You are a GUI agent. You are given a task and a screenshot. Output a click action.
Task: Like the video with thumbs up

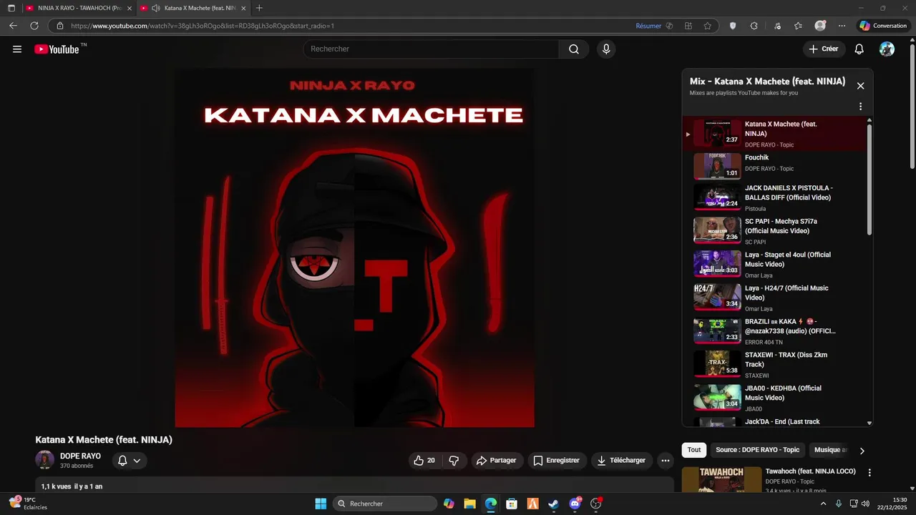click(424, 461)
